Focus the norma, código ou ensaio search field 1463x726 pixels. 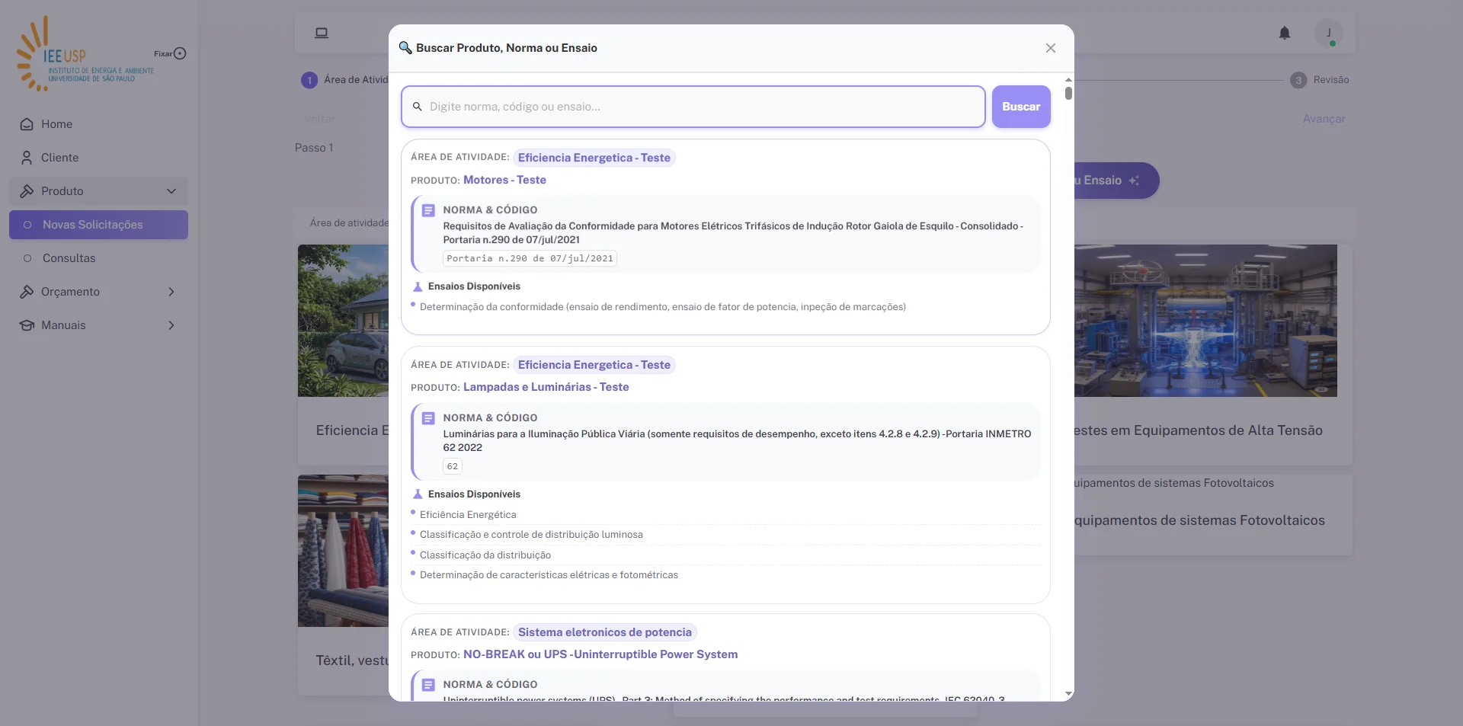click(693, 107)
